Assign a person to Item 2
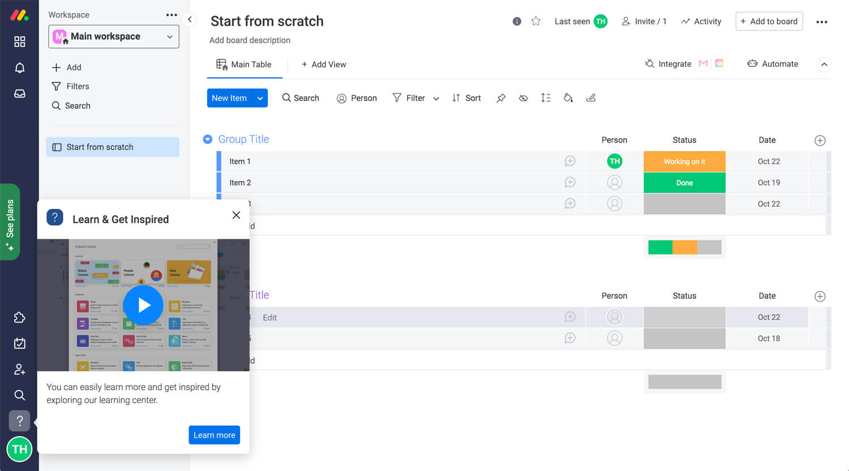Viewport: 849px width, 471px height. tap(615, 182)
